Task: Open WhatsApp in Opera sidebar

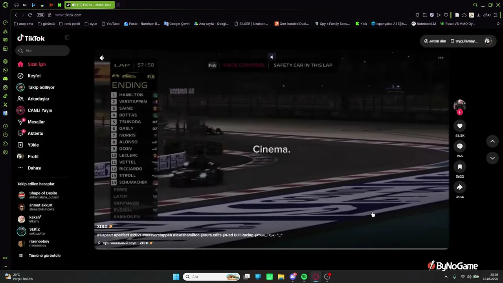Action: tap(5, 70)
